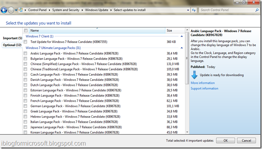
Task: Select Arabic Language Pack row text
Action: (75, 53)
